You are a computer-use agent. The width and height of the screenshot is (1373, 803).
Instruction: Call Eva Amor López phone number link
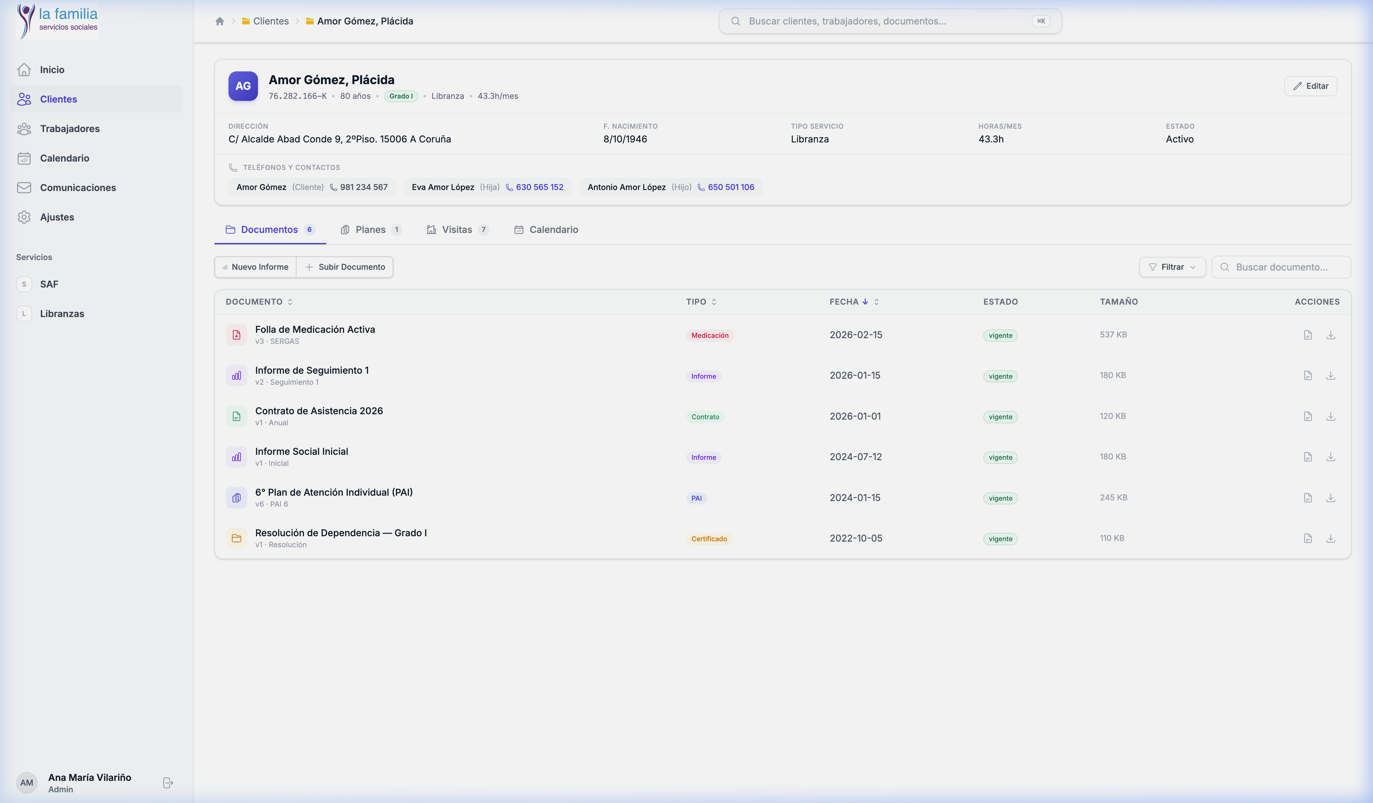pyautogui.click(x=539, y=187)
